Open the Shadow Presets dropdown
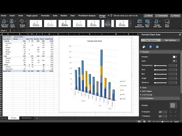Image resolution: width=182 pixels, height=136 pixels. click(175, 57)
